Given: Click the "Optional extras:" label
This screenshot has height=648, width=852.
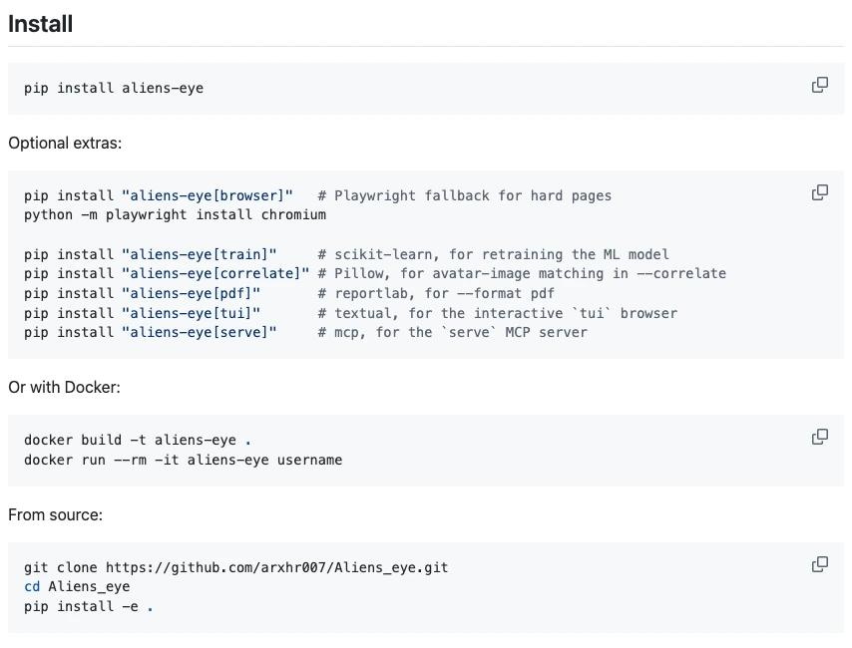Looking at the screenshot, I should (x=65, y=143).
